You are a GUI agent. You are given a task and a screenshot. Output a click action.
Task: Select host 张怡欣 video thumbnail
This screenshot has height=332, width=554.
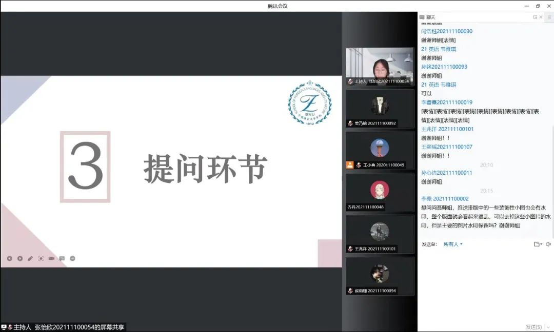pyautogui.click(x=380, y=67)
